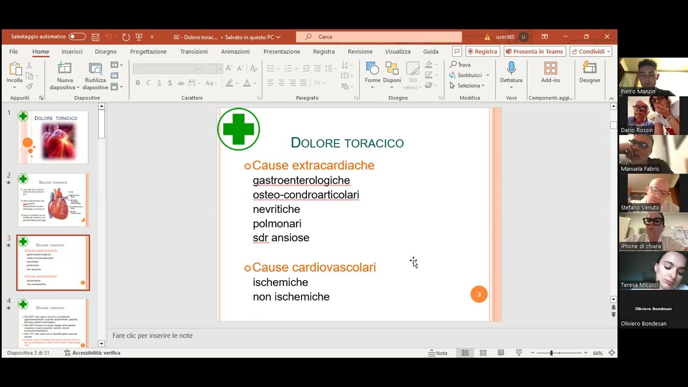This screenshot has height=387, width=688.
Task: Toggle Salvataggio automatico switch
Action: (x=77, y=37)
